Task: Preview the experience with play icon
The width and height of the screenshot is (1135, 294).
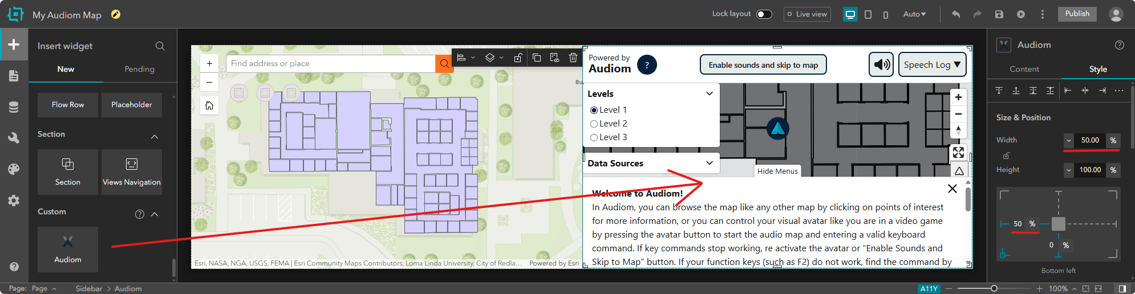Action: pyautogui.click(x=1021, y=14)
